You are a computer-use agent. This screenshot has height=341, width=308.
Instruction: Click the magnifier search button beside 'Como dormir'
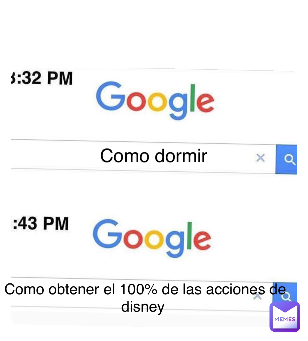[x=286, y=159]
